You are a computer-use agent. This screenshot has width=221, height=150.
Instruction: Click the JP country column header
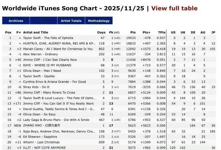coord(213,32)
